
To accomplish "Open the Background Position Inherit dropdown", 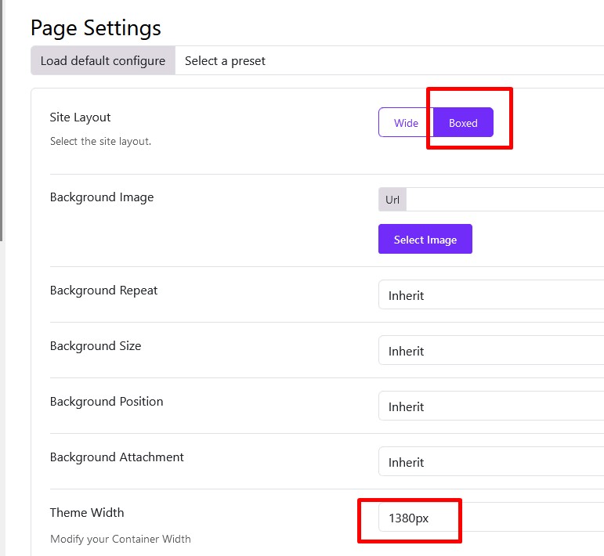I will (x=491, y=406).
